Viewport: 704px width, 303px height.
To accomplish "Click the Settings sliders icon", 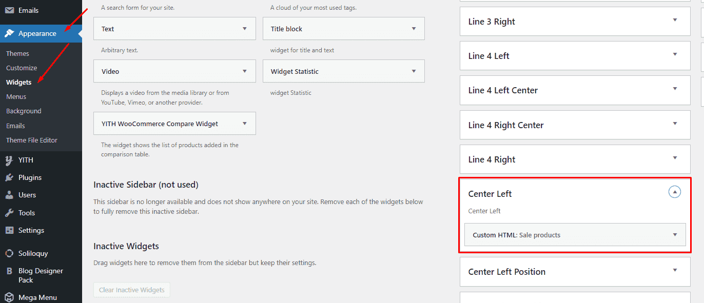I will pyautogui.click(x=9, y=230).
